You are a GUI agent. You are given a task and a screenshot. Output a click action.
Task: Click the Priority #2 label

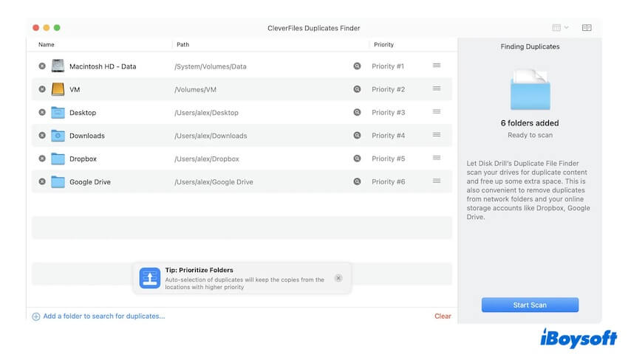388,89
